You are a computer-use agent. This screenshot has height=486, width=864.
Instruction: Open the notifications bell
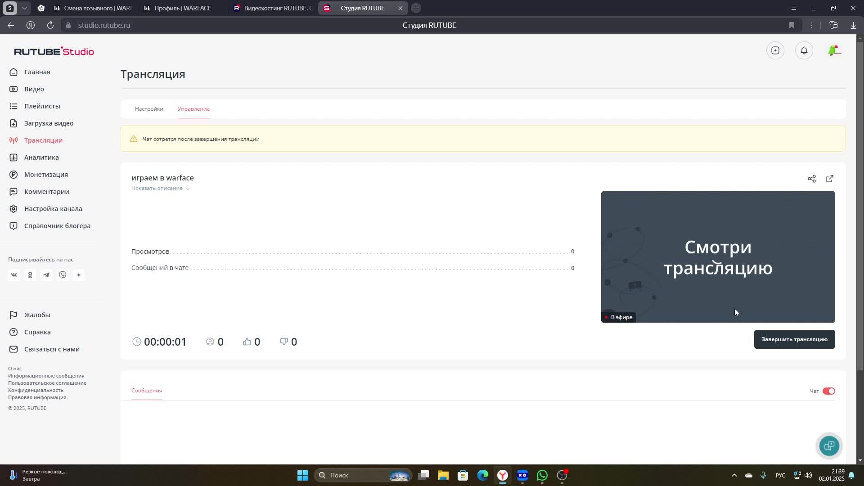coord(804,50)
